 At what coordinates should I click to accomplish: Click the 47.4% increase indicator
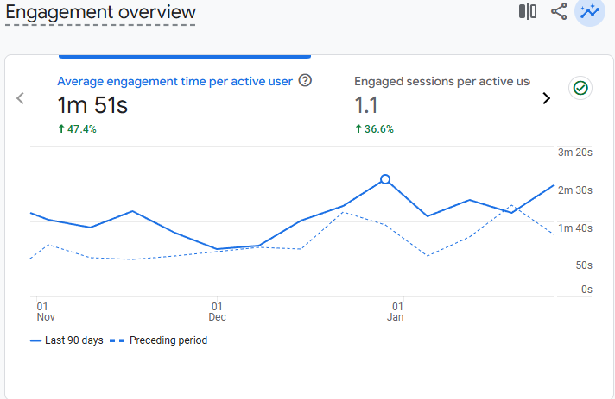coord(77,129)
